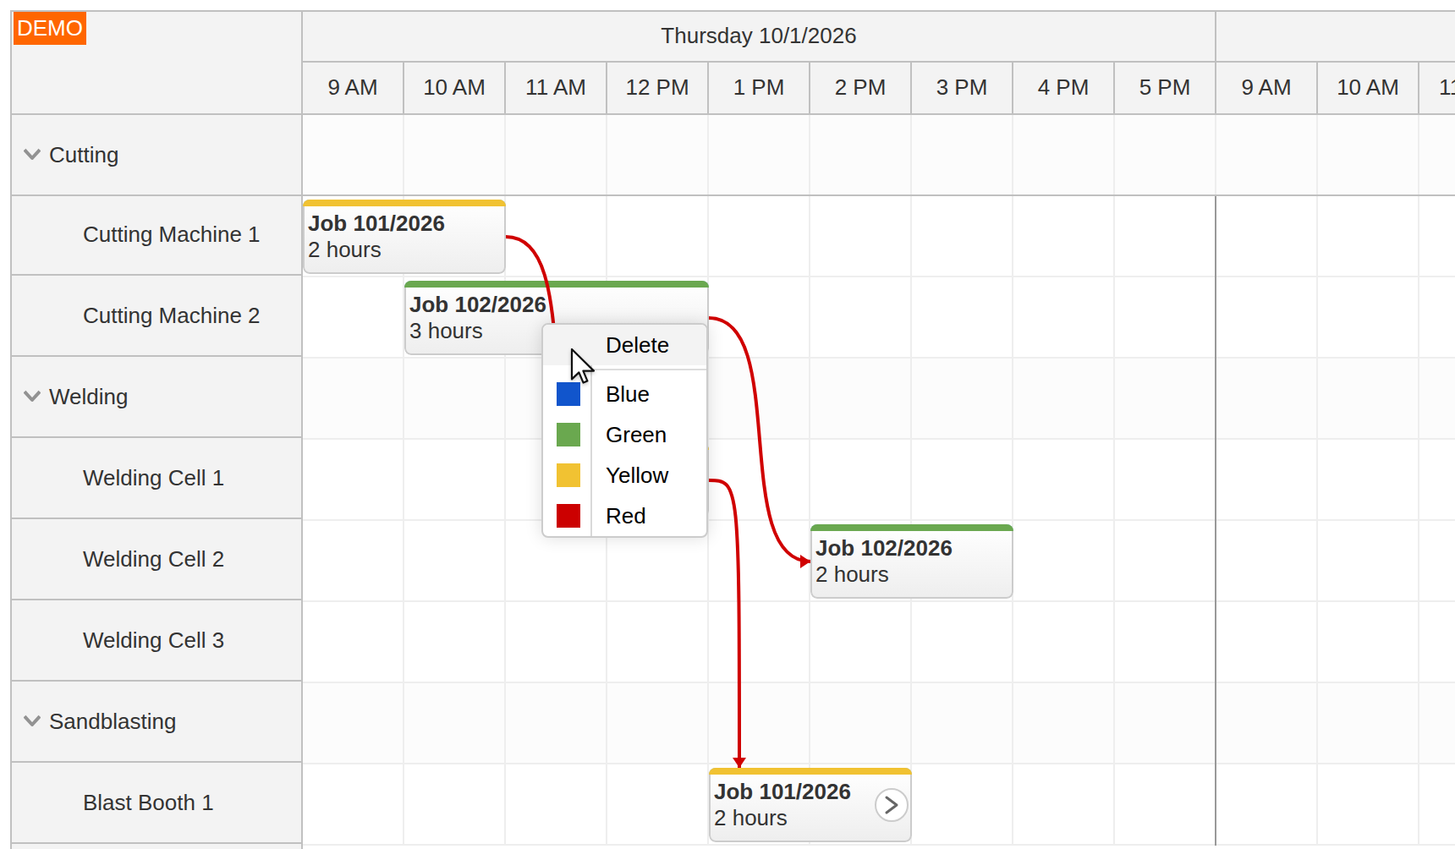Click the Welding Cell 2 row header
Image resolution: width=1455 pixels, height=849 pixels.
[156, 560]
